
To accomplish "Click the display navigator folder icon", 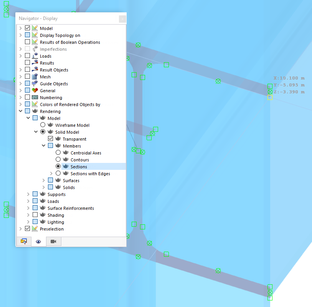I will [23, 241].
